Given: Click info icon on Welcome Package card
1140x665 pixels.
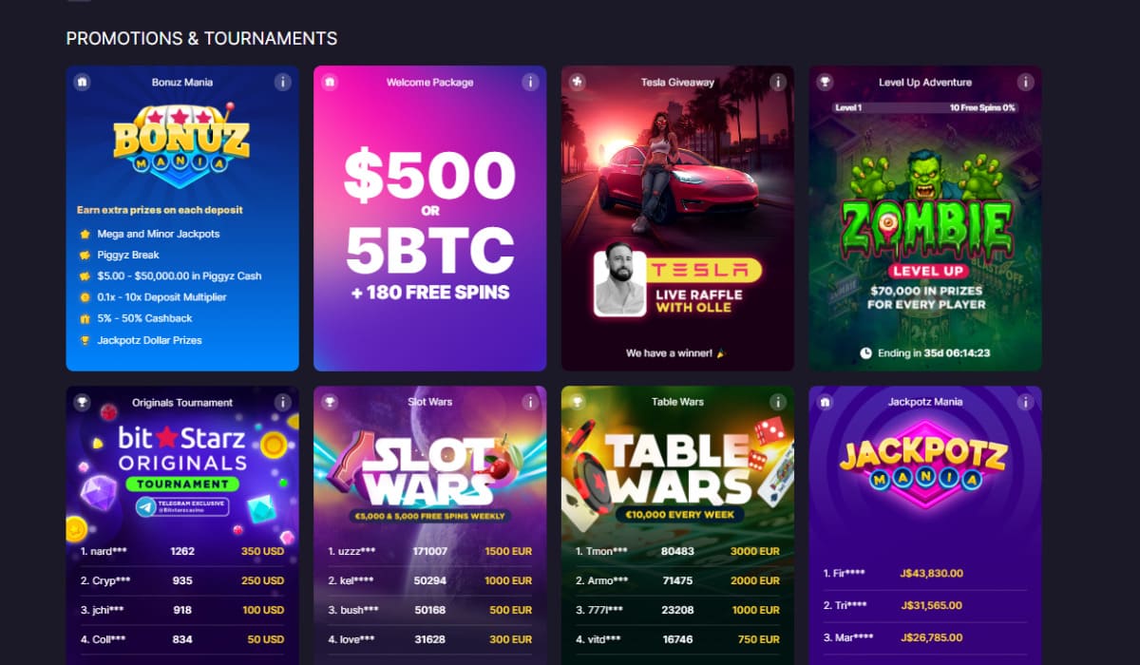Looking at the screenshot, I should coord(530,82).
